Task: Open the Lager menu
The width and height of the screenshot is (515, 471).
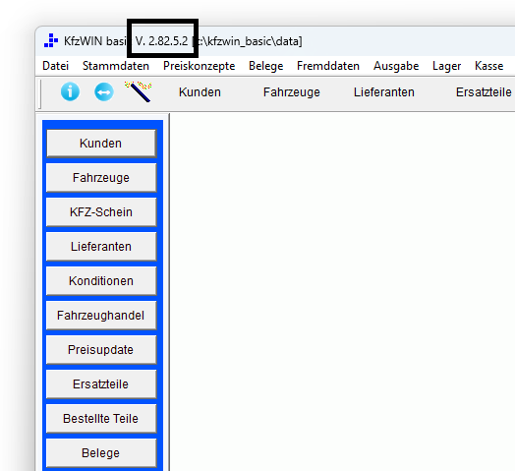Action: click(446, 66)
